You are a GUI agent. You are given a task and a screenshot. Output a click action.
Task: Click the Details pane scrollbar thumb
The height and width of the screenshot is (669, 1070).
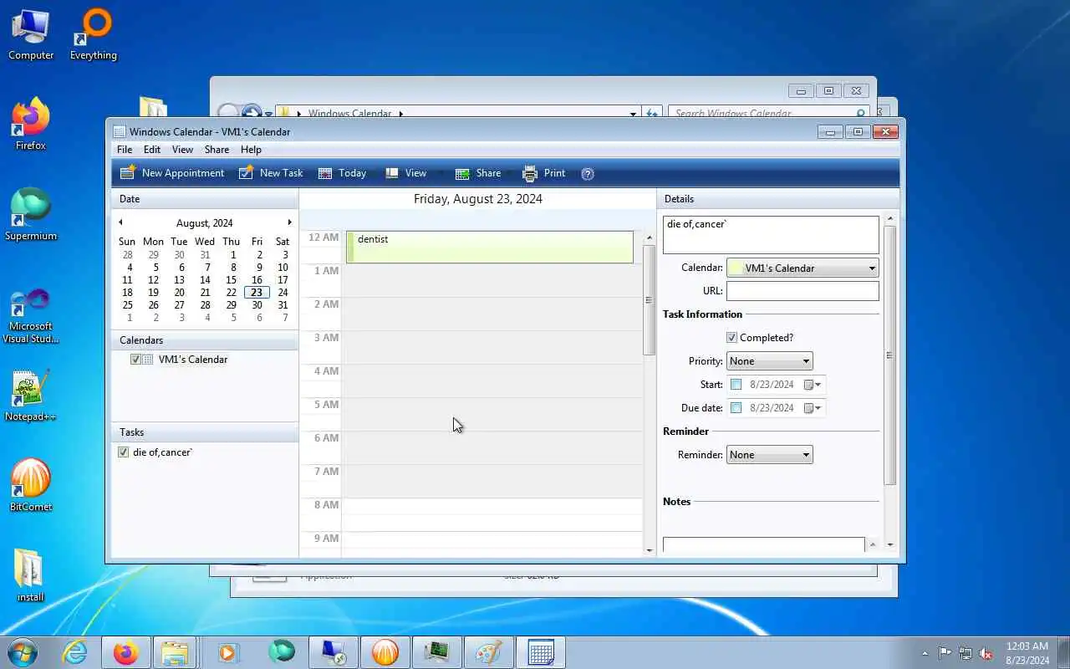pyautogui.click(x=889, y=355)
